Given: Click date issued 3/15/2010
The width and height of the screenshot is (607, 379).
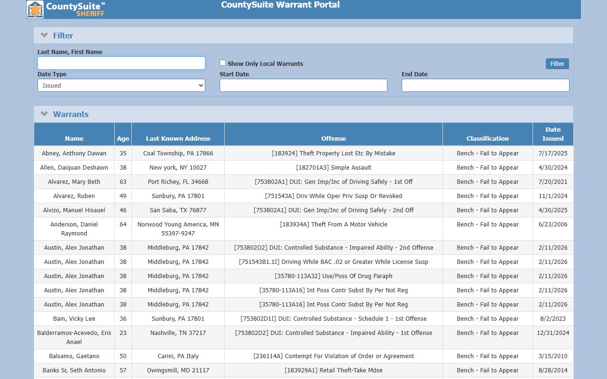Looking at the screenshot, I should point(553,356).
